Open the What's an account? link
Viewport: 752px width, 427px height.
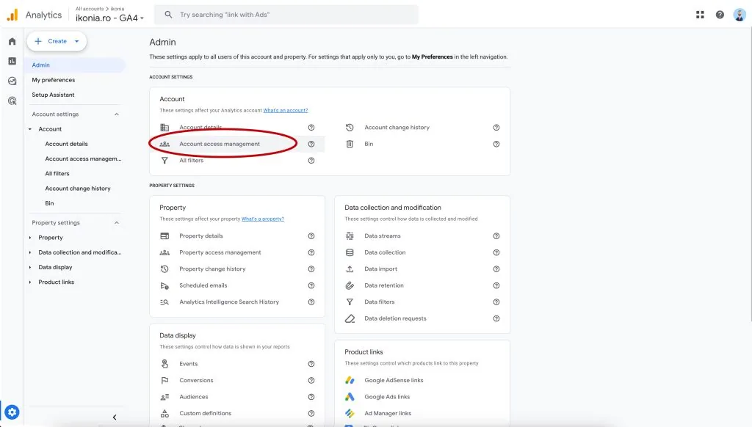tap(286, 110)
